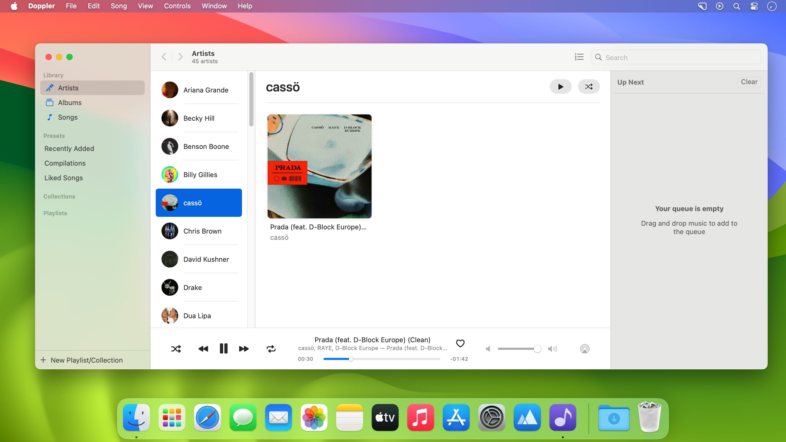Viewport: 786px width, 442px height.
Task: Expand the Collections section header
Action: click(x=59, y=196)
